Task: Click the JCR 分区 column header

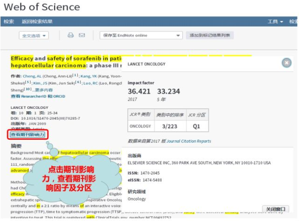Action: tap(197, 115)
